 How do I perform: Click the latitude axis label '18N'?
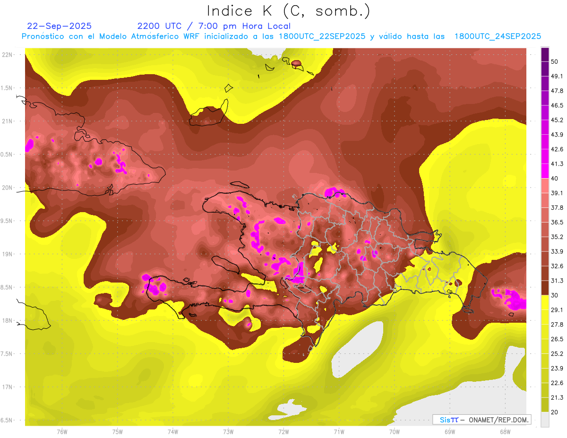(x=7, y=321)
